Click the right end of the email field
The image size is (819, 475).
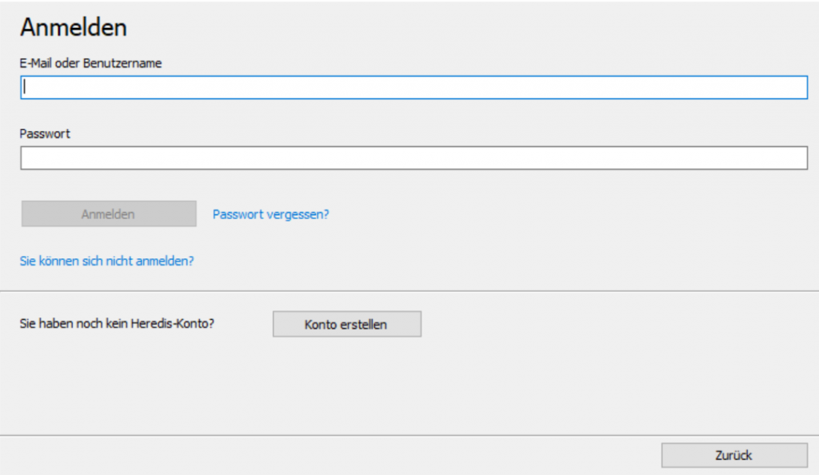point(792,87)
